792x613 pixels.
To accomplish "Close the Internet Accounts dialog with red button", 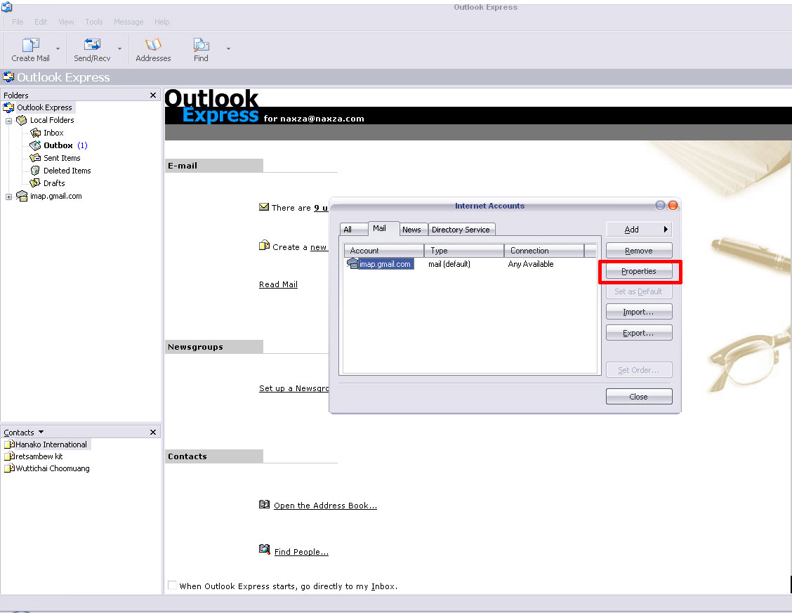I will (x=673, y=206).
